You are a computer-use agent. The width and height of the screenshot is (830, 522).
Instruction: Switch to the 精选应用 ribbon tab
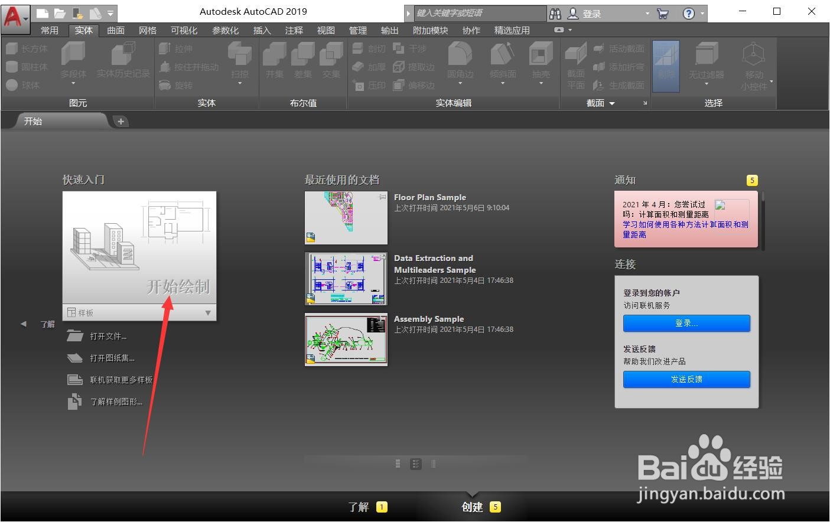click(512, 30)
